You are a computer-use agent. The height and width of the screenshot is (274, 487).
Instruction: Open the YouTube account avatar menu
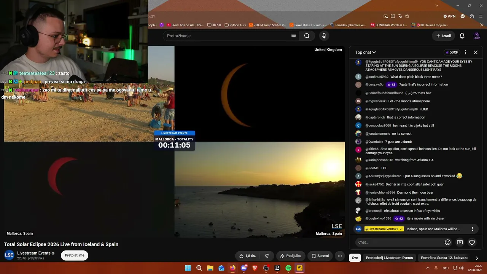tap(477, 36)
